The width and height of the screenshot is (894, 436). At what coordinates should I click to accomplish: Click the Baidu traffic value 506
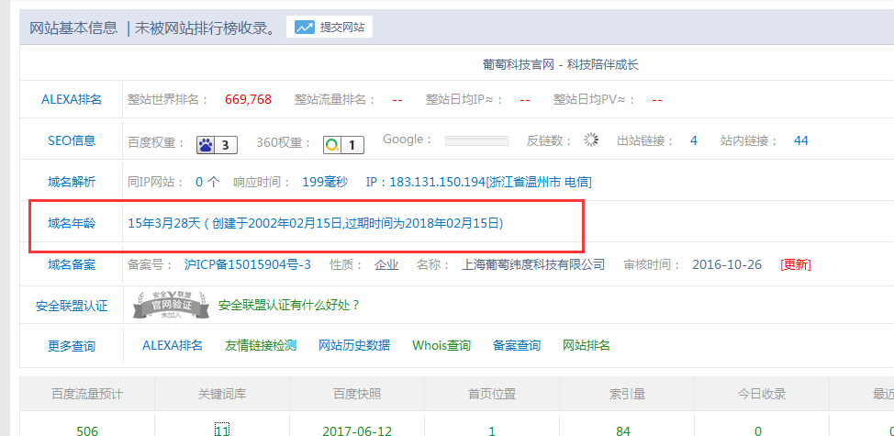pyautogui.click(x=86, y=430)
